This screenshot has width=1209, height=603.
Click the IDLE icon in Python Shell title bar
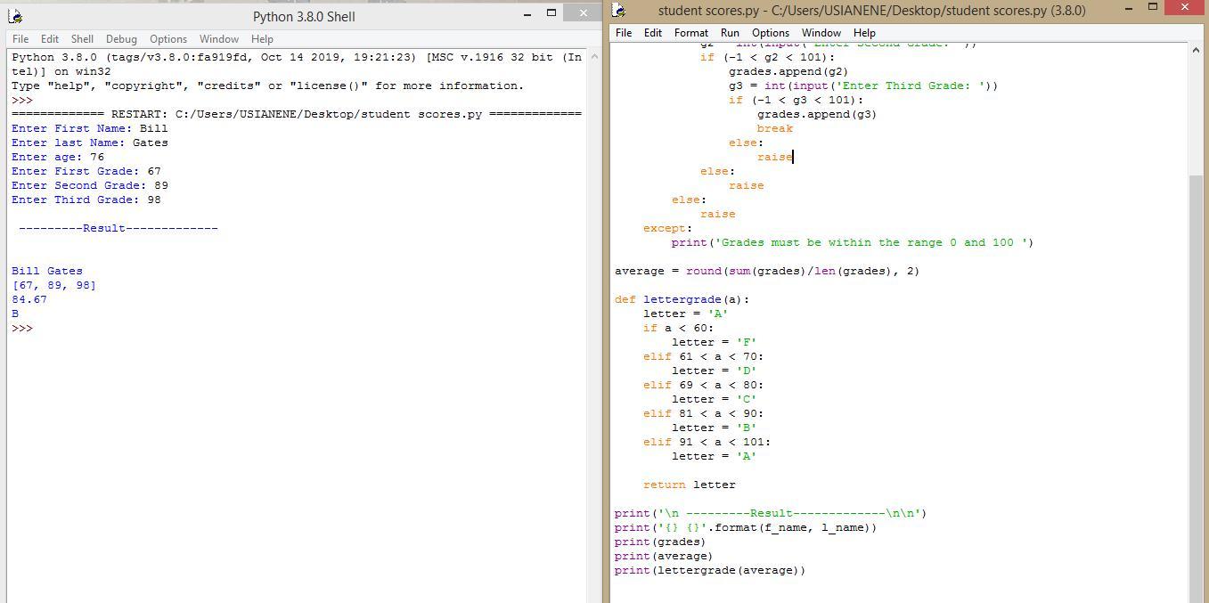(x=14, y=15)
